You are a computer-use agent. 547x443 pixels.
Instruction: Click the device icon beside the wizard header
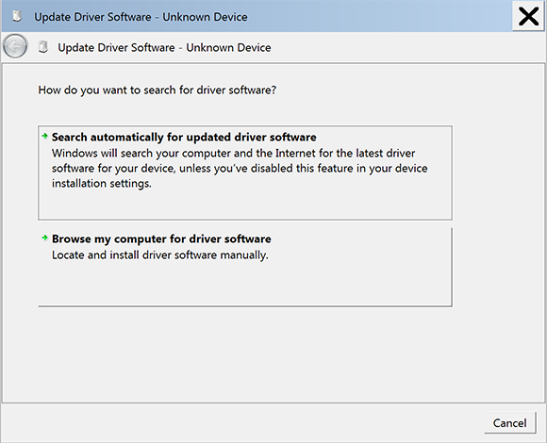click(42, 47)
